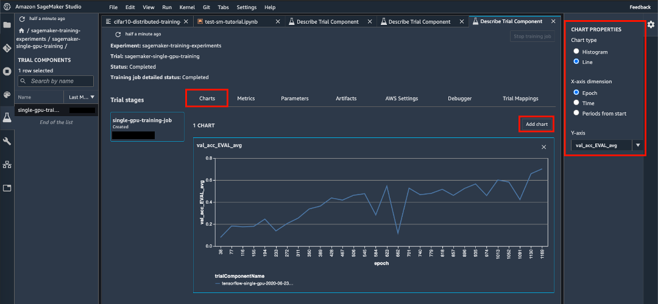Click the Stop training job button

tap(532, 36)
